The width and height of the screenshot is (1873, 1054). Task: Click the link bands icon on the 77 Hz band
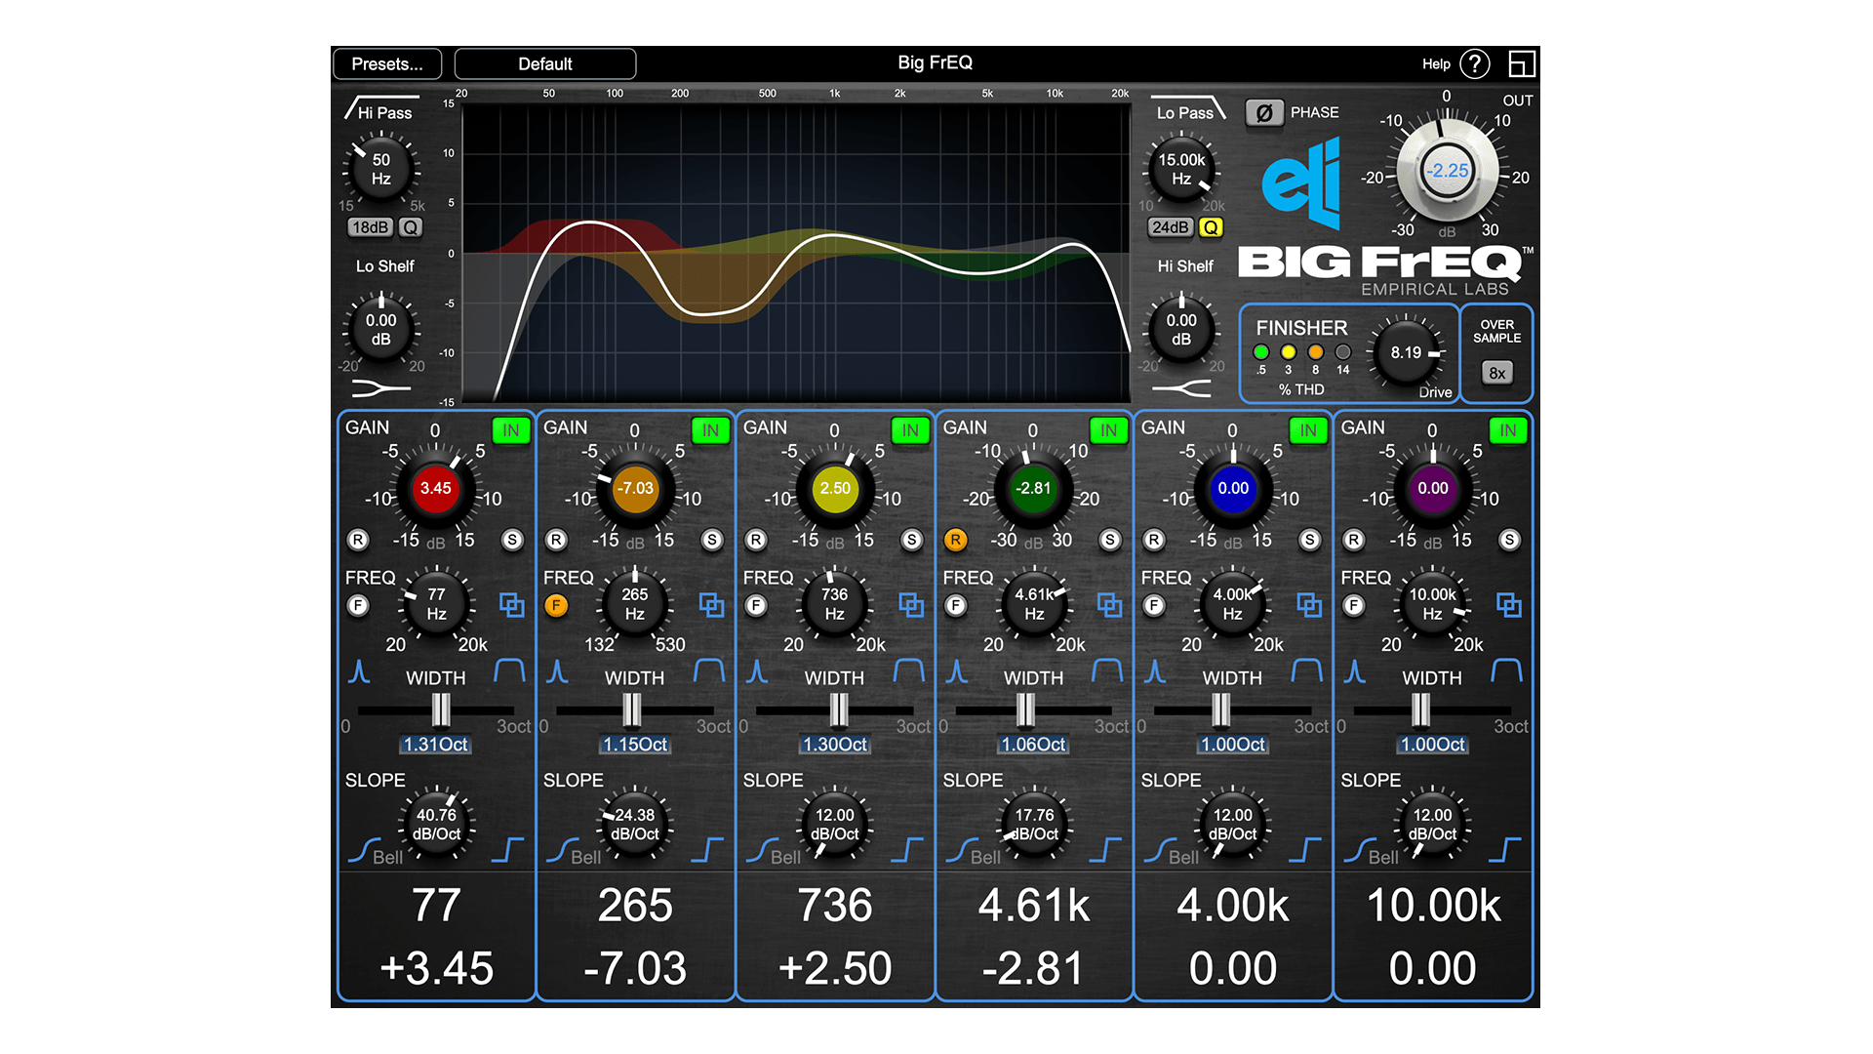pyautogui.click(x=511, y=605)
